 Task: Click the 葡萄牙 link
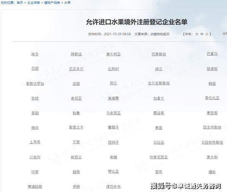[x=113, y=128]
